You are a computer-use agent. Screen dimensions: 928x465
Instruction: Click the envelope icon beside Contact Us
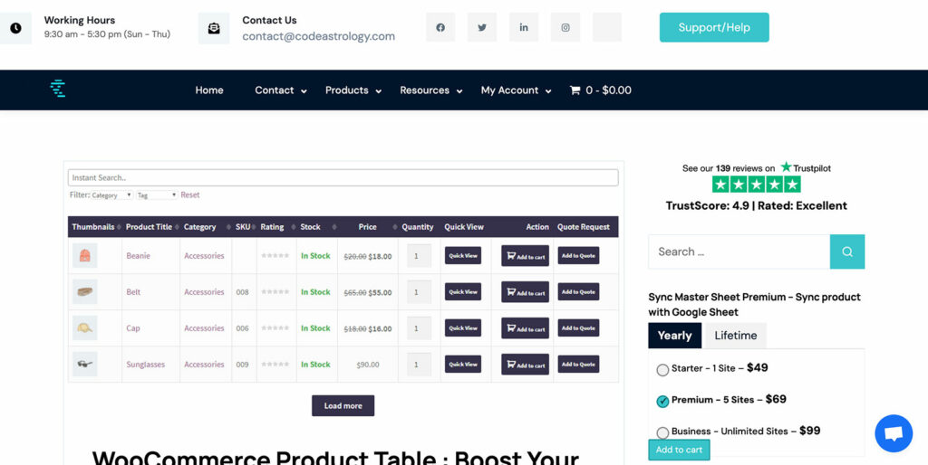coord(214,28)
